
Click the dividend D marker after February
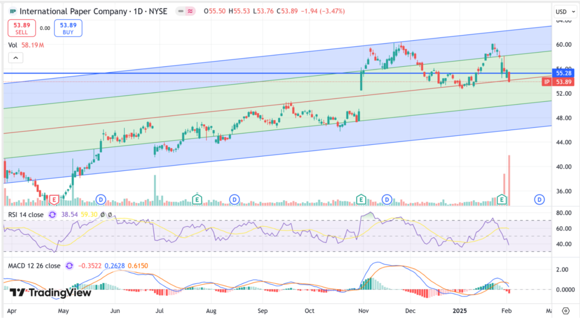(539, 200)
